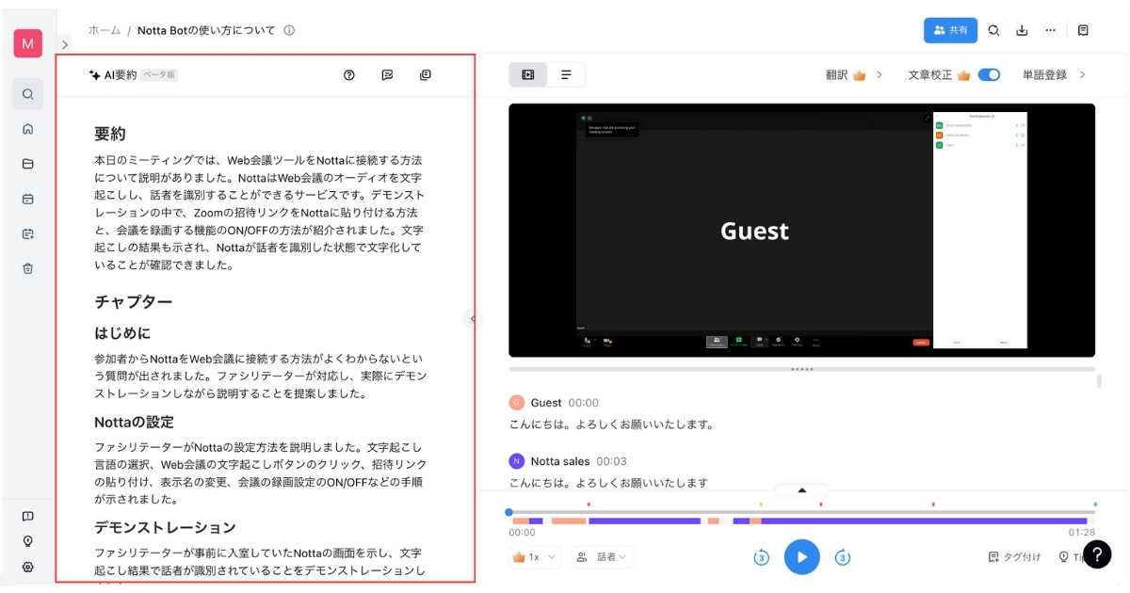Open the folder icon in sidebar
Viewport: 1130px width, 593px height.
pyautogui.click(x=28, y=164)
